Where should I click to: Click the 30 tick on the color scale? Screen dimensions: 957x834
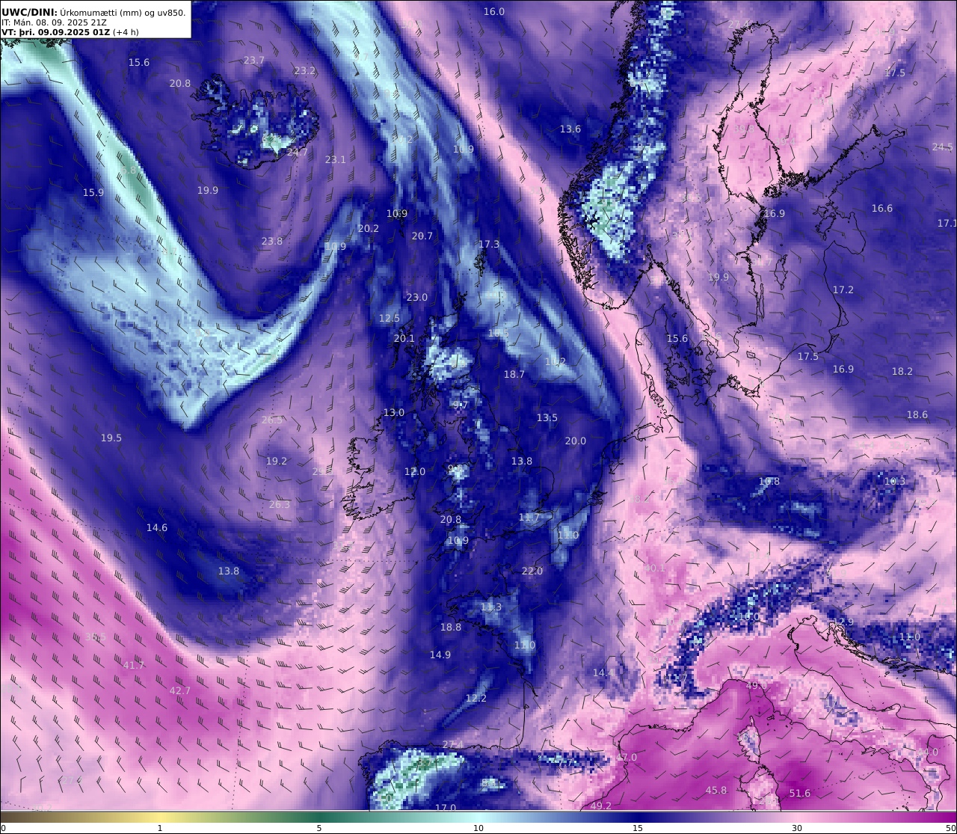pyautogui.click(x=797, y=828)
